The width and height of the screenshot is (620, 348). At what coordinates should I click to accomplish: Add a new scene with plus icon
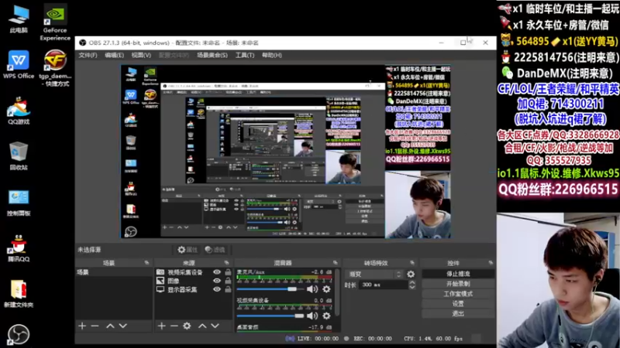82,326
